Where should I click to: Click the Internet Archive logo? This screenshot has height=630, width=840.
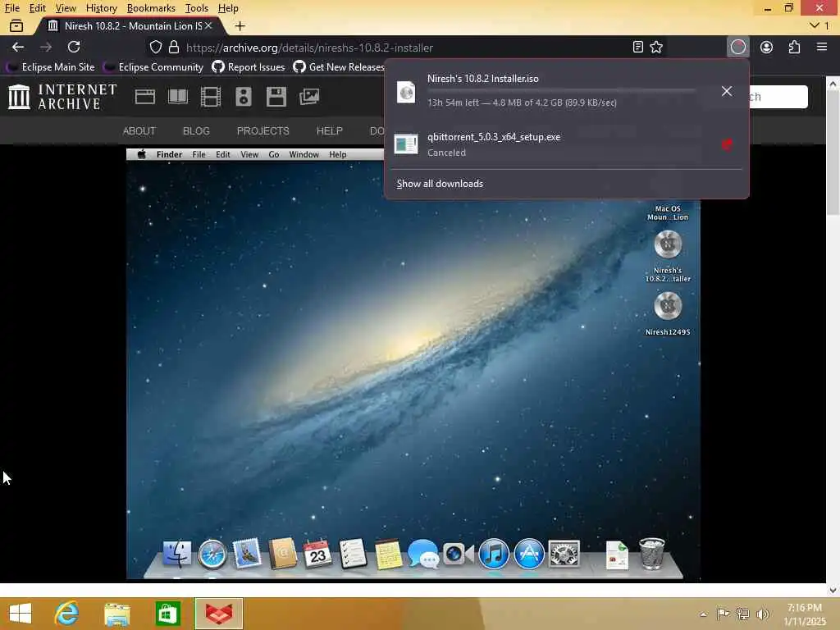pos(62,97)
